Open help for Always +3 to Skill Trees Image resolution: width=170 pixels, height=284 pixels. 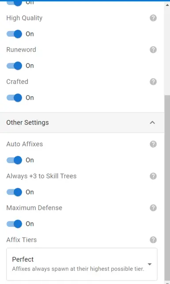(x=153, y=176)
